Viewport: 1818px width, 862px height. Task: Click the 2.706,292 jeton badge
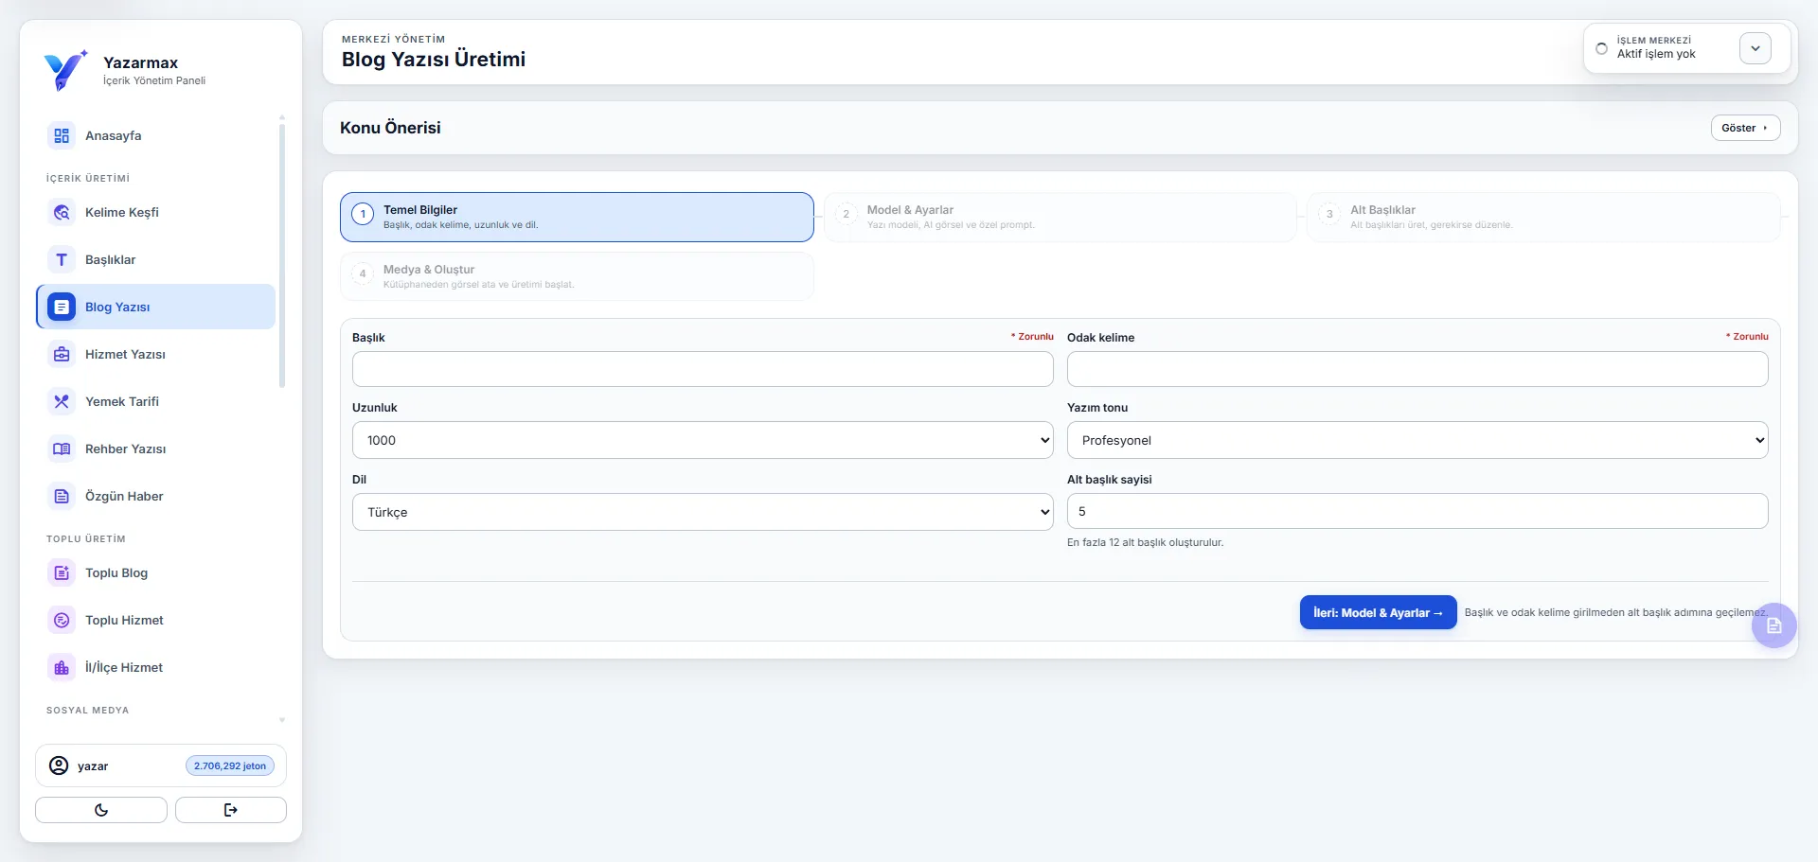tap(230, 765)
